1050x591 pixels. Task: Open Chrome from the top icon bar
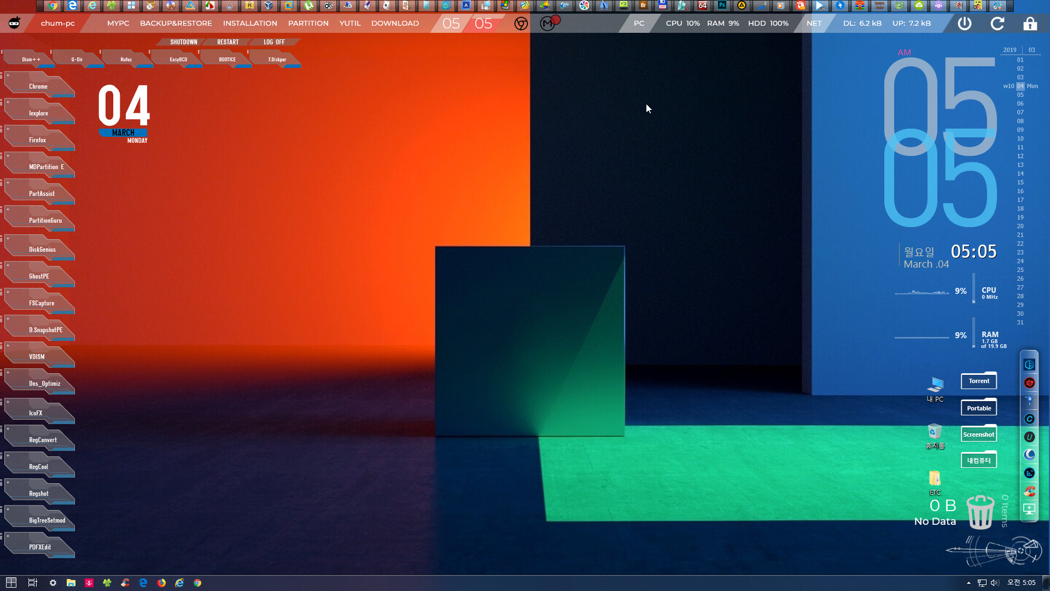pos(52,6)
